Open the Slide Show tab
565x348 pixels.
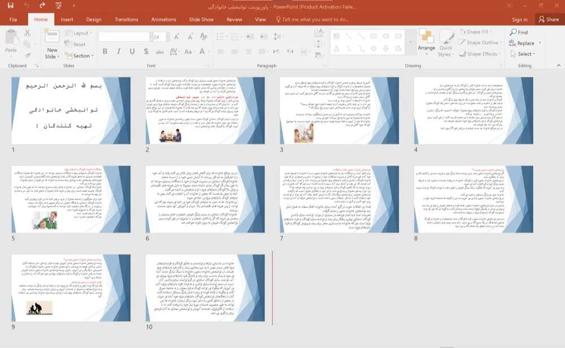(202, 19)
